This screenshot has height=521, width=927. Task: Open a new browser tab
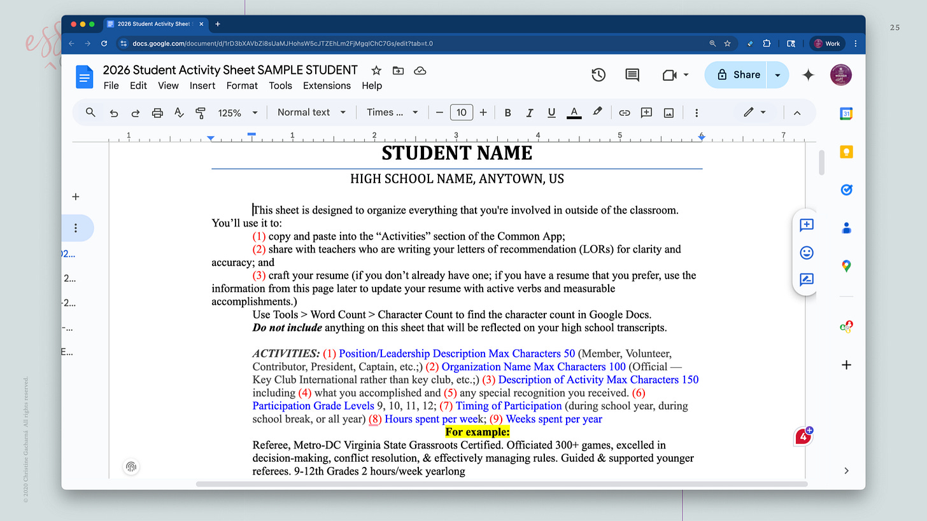[x=218, y=24]
